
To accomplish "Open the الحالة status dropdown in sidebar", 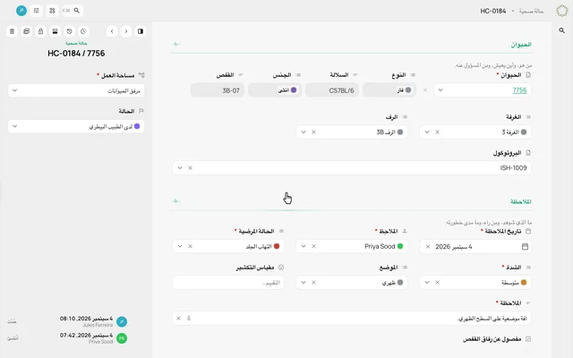I will pyautogui.click(x=76, y=126).
